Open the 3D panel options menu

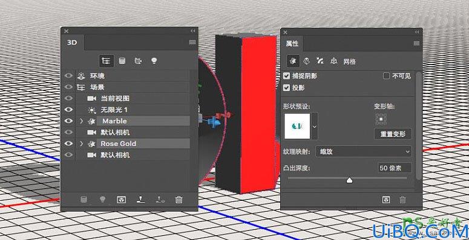[x=192, y=42]
